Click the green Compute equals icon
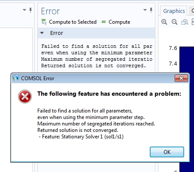The image size is (194, 172). pyautogui.click(x=103, y=22)
